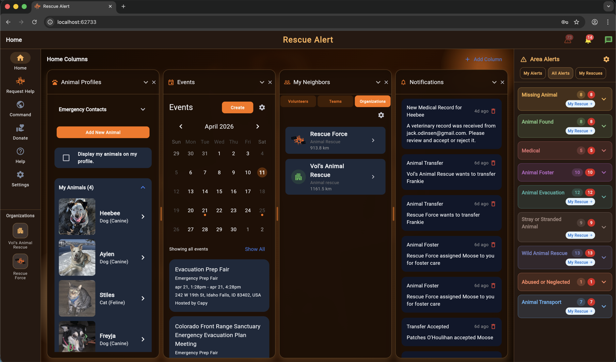
Task: Open the Command globe icon
Action: [20, 105]
